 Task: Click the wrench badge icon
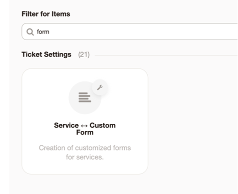pyautogui.click(x=100, y=87)
